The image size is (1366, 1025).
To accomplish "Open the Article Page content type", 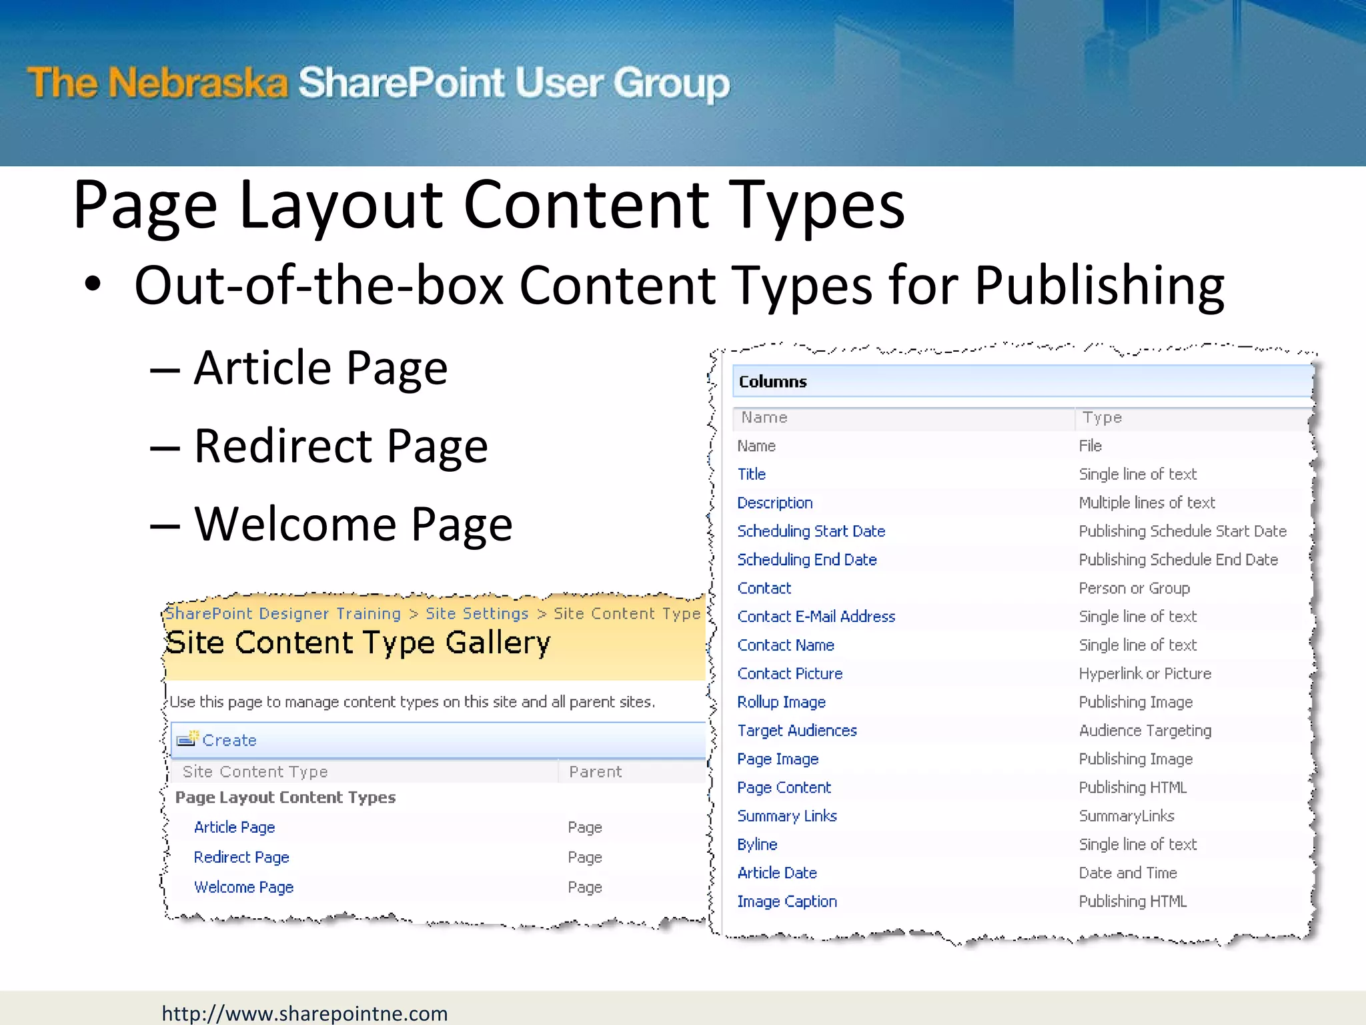I will tap(234, 827).
